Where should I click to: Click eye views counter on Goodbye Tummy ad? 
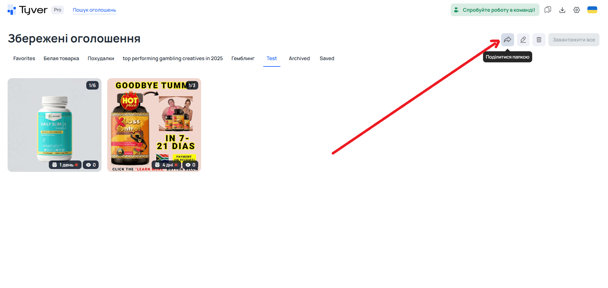[191, 165]
